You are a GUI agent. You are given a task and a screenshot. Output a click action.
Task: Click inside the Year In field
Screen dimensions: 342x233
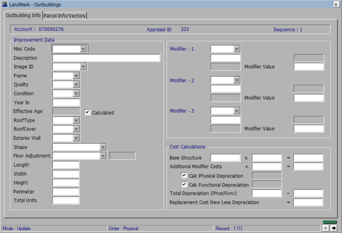(x=66, y=102)
